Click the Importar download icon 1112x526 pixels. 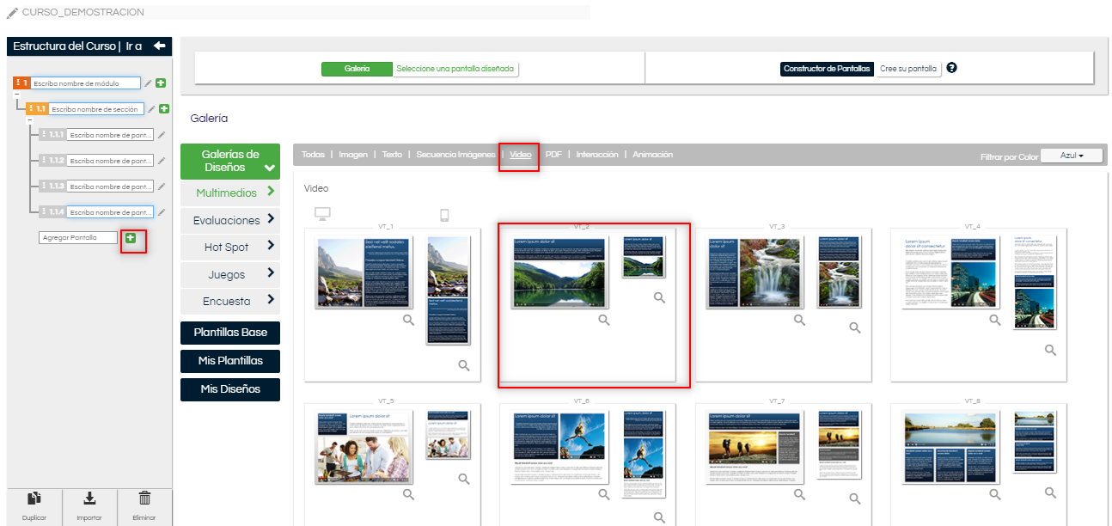89,498
